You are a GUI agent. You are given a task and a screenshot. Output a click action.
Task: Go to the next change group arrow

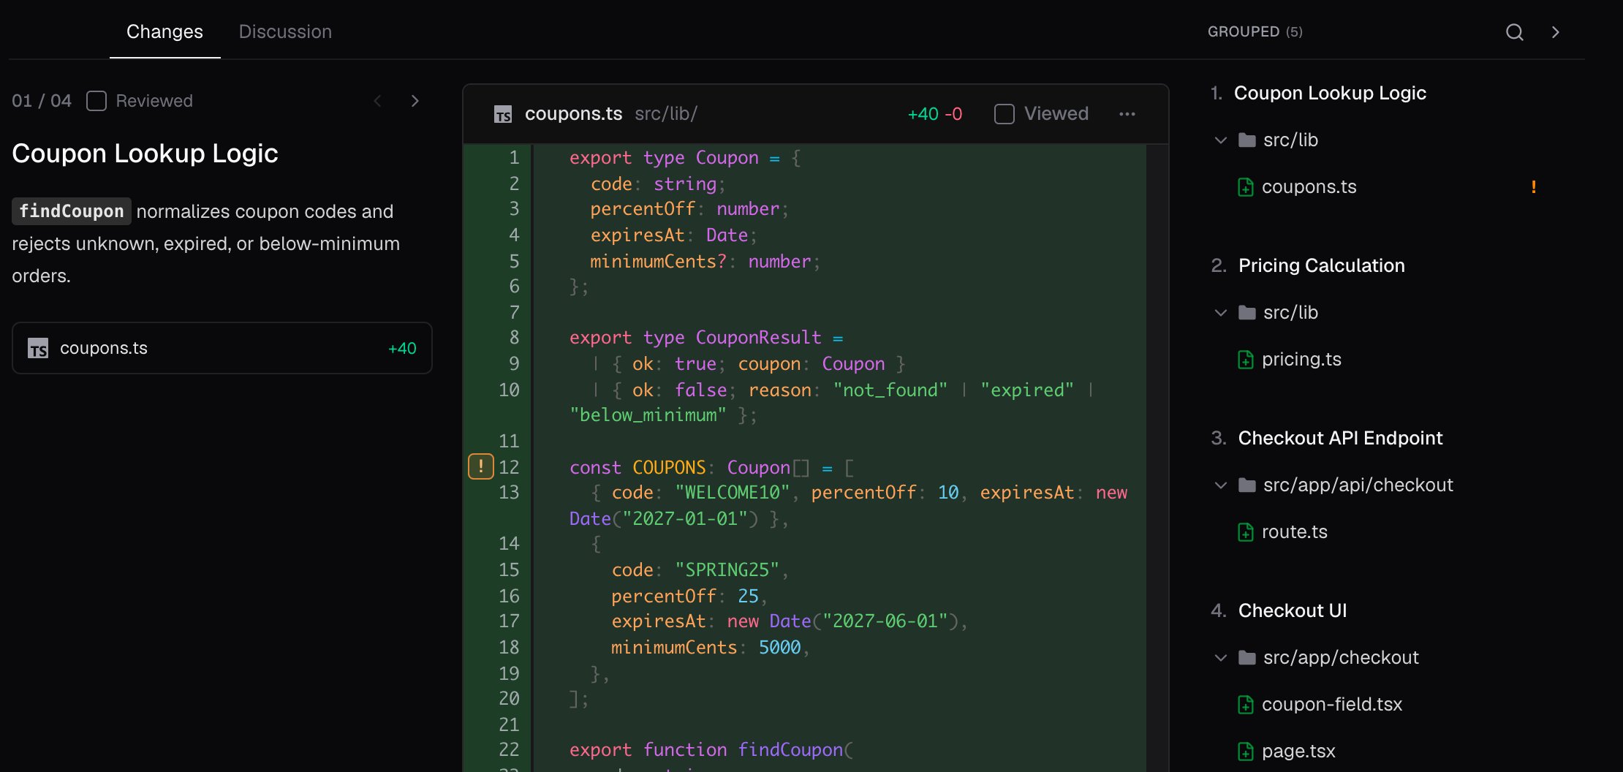tap(415, 101)
